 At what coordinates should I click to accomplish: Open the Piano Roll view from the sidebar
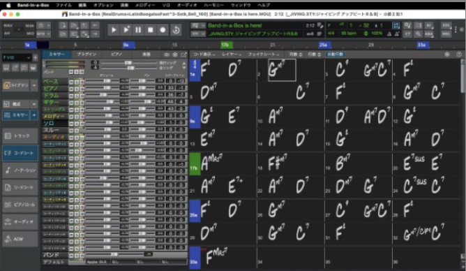click(20, 205)
